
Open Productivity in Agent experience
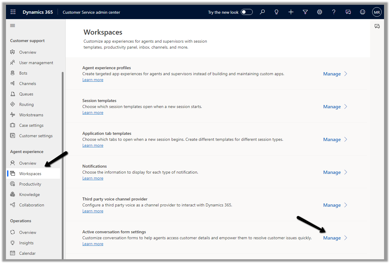click(x=30, y=184)
